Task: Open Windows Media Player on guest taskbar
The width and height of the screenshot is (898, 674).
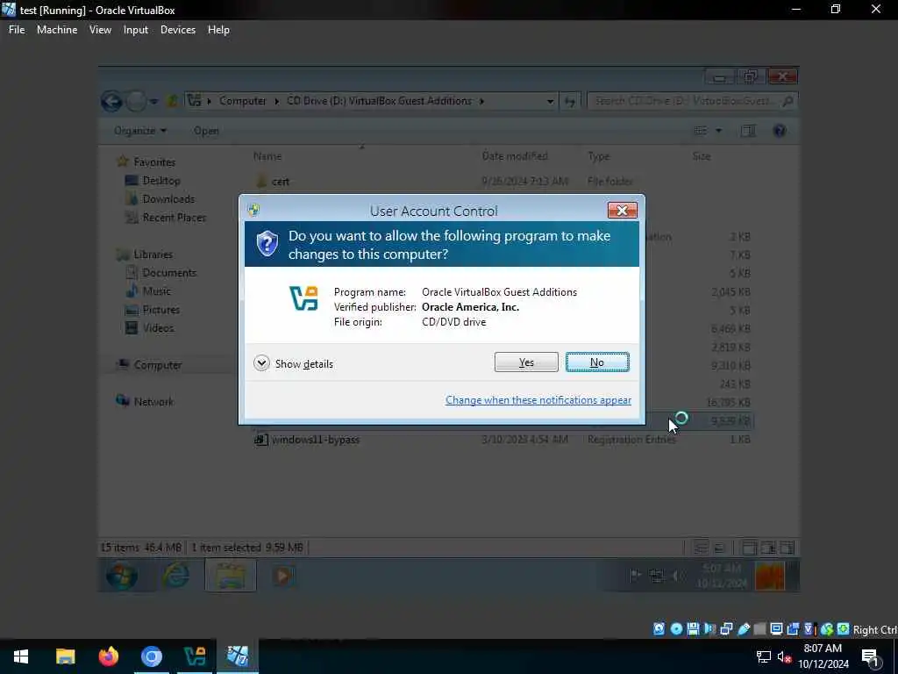Action: pos(282,576)
